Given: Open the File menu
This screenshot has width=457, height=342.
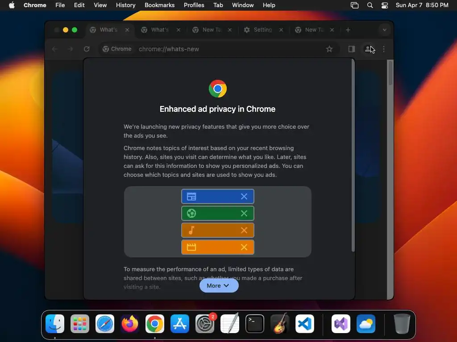Looking at the screenshot, I should tap(60, 5).
